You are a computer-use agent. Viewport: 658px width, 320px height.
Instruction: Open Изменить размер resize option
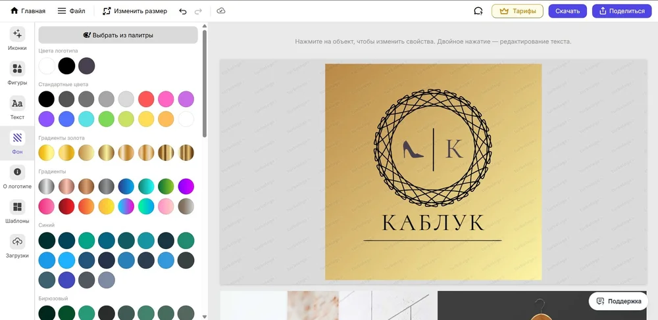point(134,11)
